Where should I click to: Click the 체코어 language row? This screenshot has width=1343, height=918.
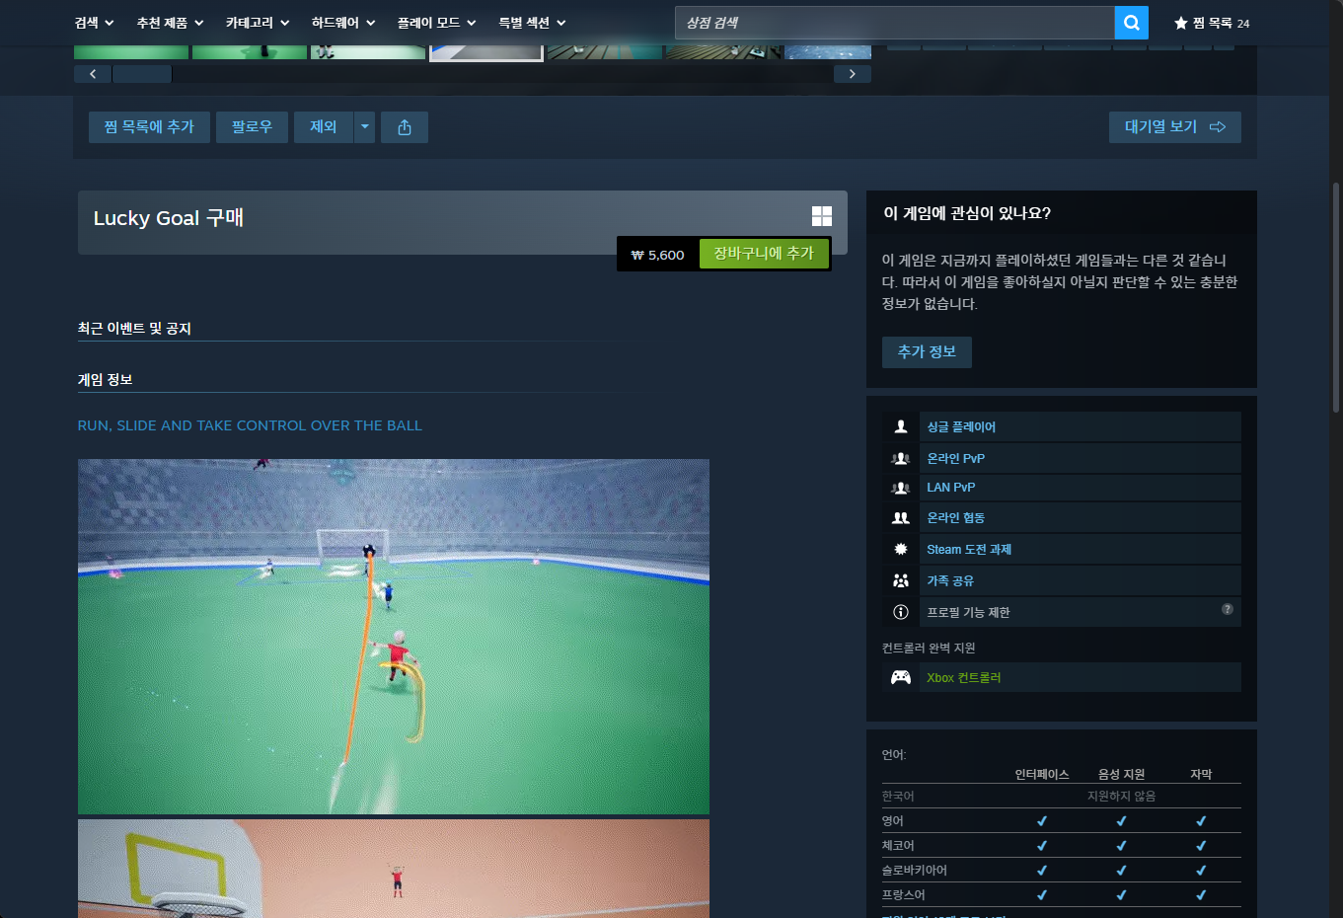click(1062, 845)
